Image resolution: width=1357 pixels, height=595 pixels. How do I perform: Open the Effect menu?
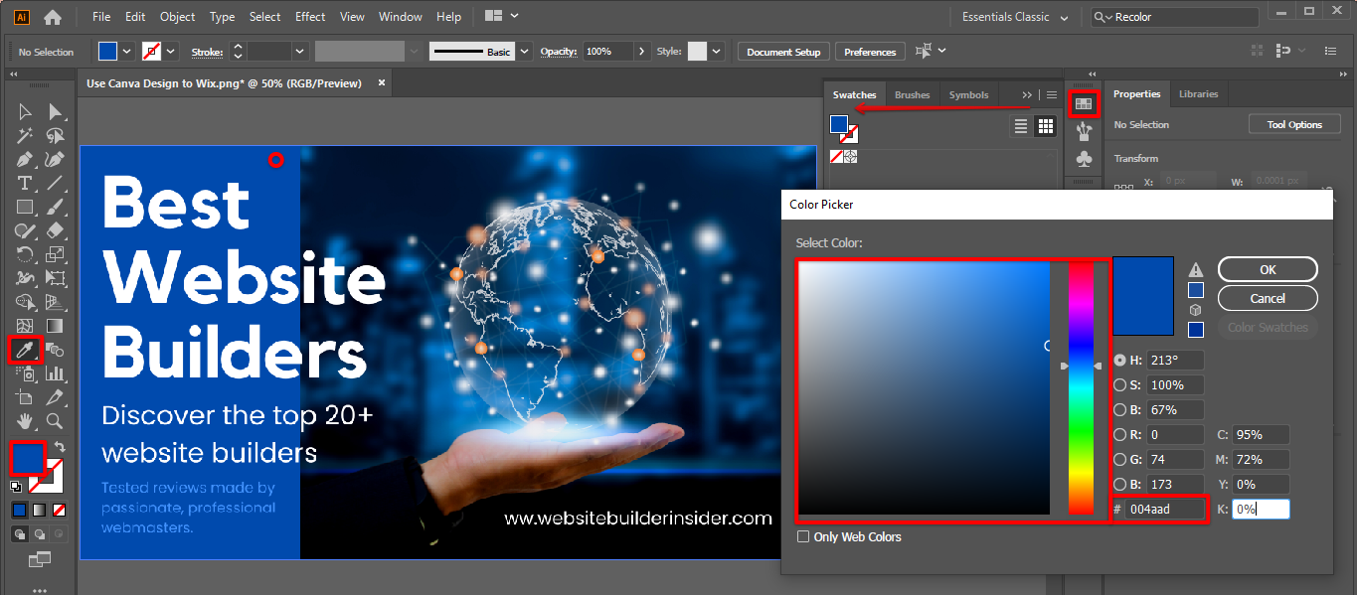pos(310,17)
